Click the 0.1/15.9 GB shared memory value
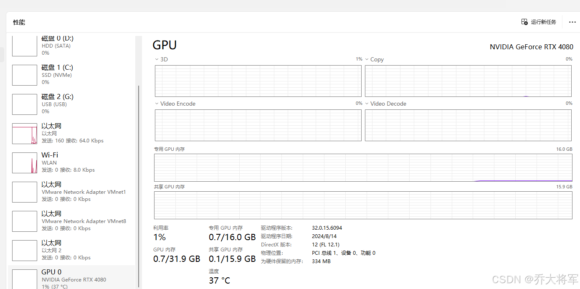 232,259
